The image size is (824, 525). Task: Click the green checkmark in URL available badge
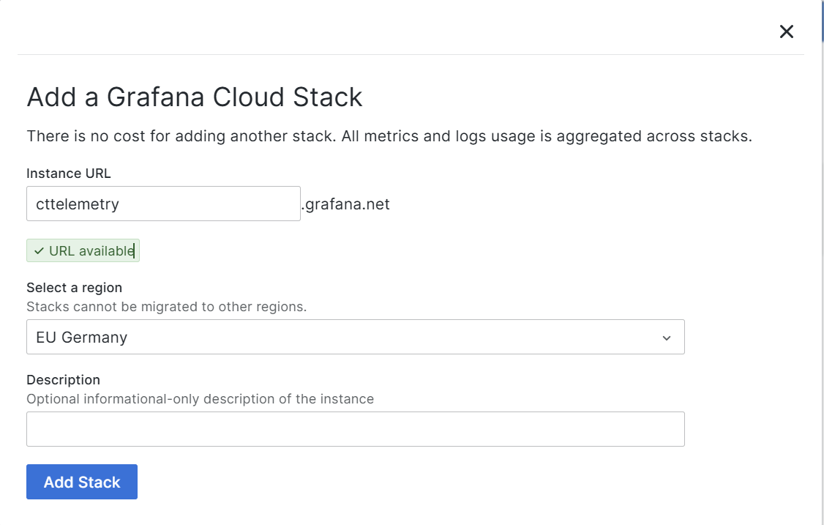39,250
